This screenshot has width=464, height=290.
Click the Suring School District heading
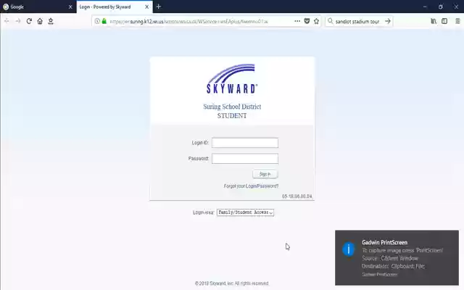click(232, 107)
